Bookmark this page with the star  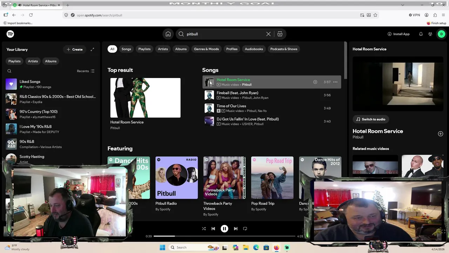point(375,15)
